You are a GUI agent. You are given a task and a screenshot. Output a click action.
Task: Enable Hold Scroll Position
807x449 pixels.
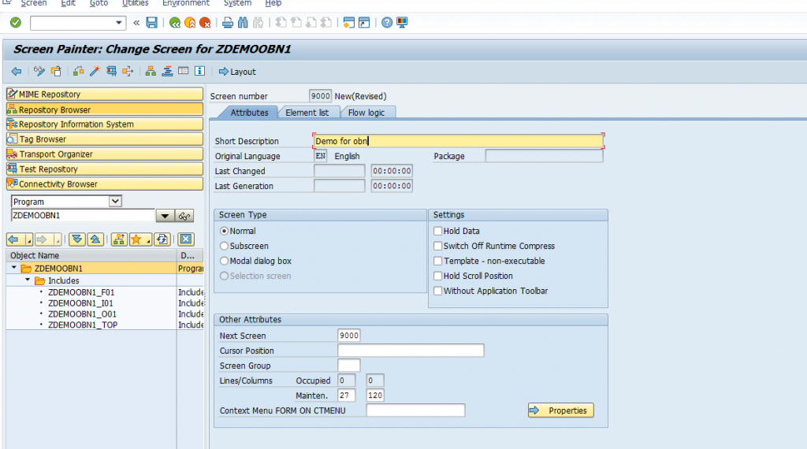[438, 276]
